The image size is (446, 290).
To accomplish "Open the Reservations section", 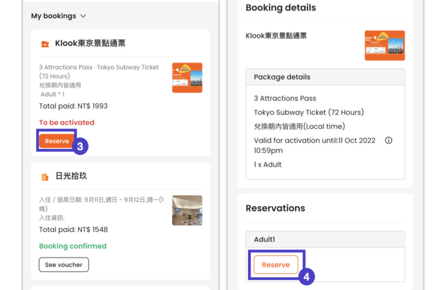I will pos(275,208).
